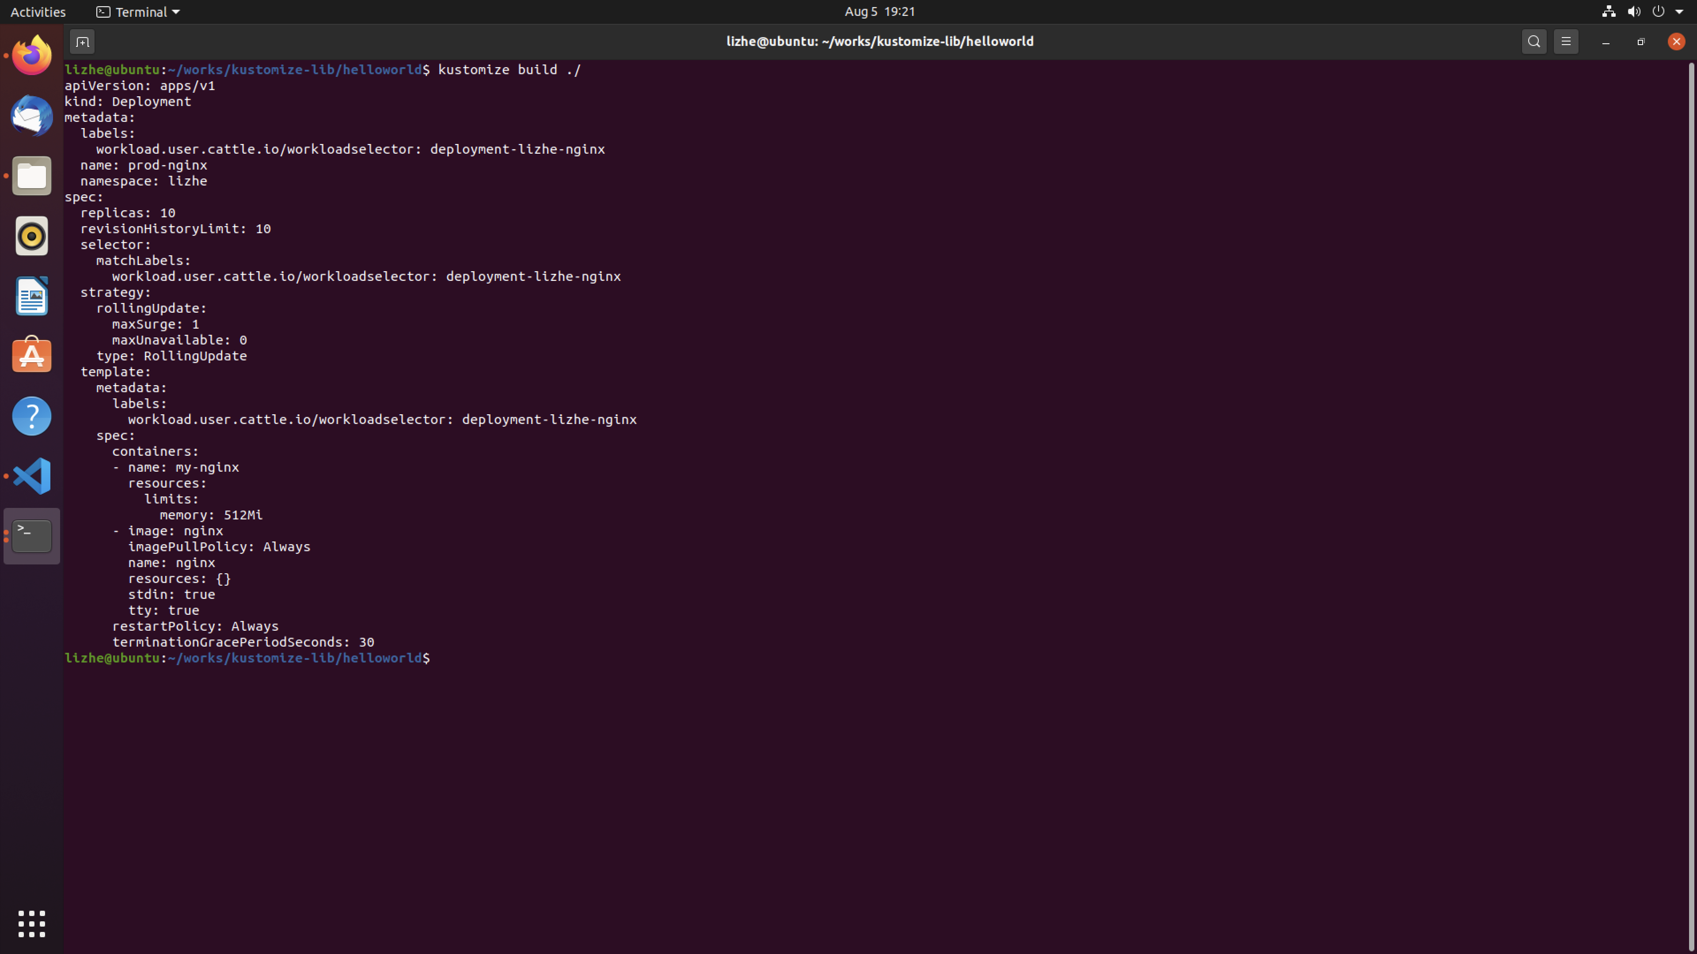This screenshot has height=954, width=1697.
Task: Select the Terminal icon in dock
Action: 32,536
